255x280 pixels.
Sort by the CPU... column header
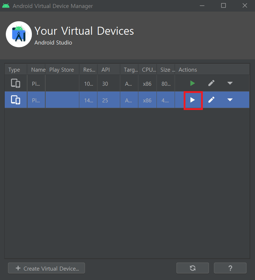point(147,70)
